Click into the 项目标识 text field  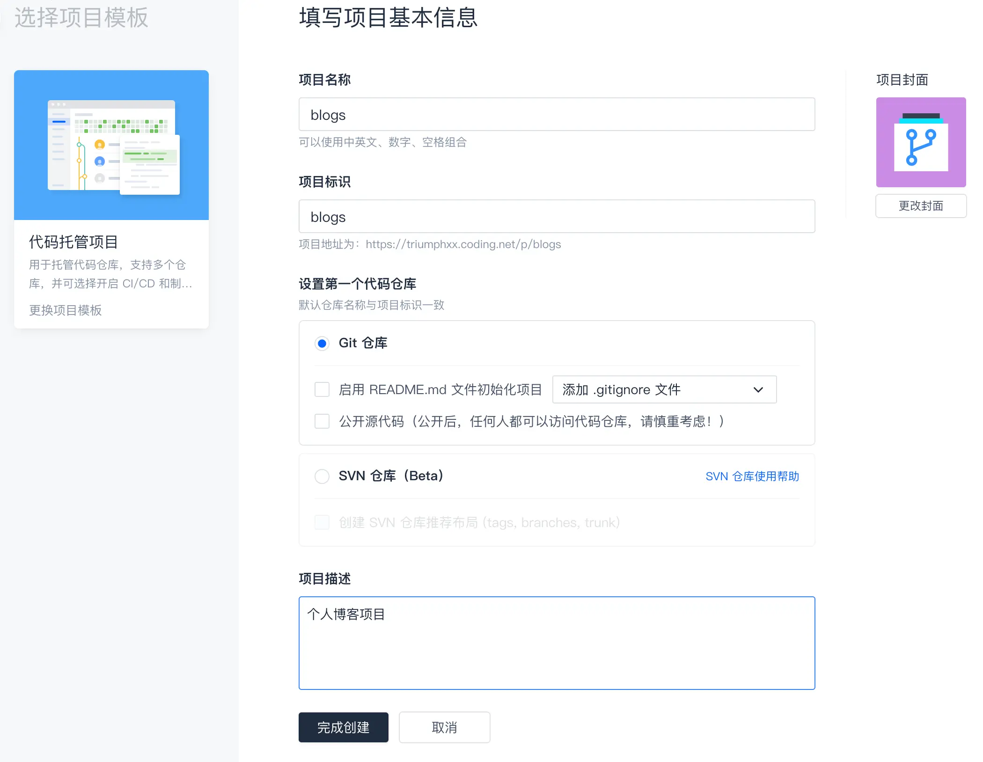point(557,217)
